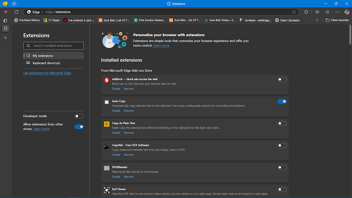Turn on Developer mode
The width and height of the screenshot is (352, 198).
79,116
